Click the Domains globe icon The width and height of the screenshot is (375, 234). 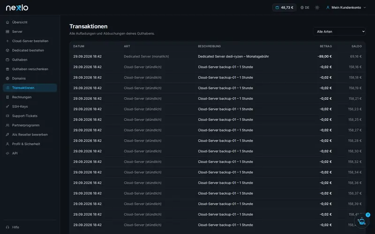click(7, 78)
